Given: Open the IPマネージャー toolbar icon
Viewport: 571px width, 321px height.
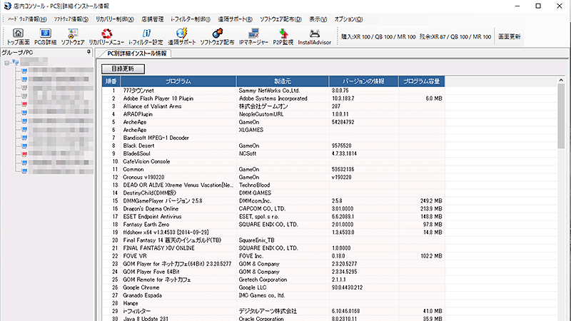Looking at the screenshot, I should click(x=253, y=37).
